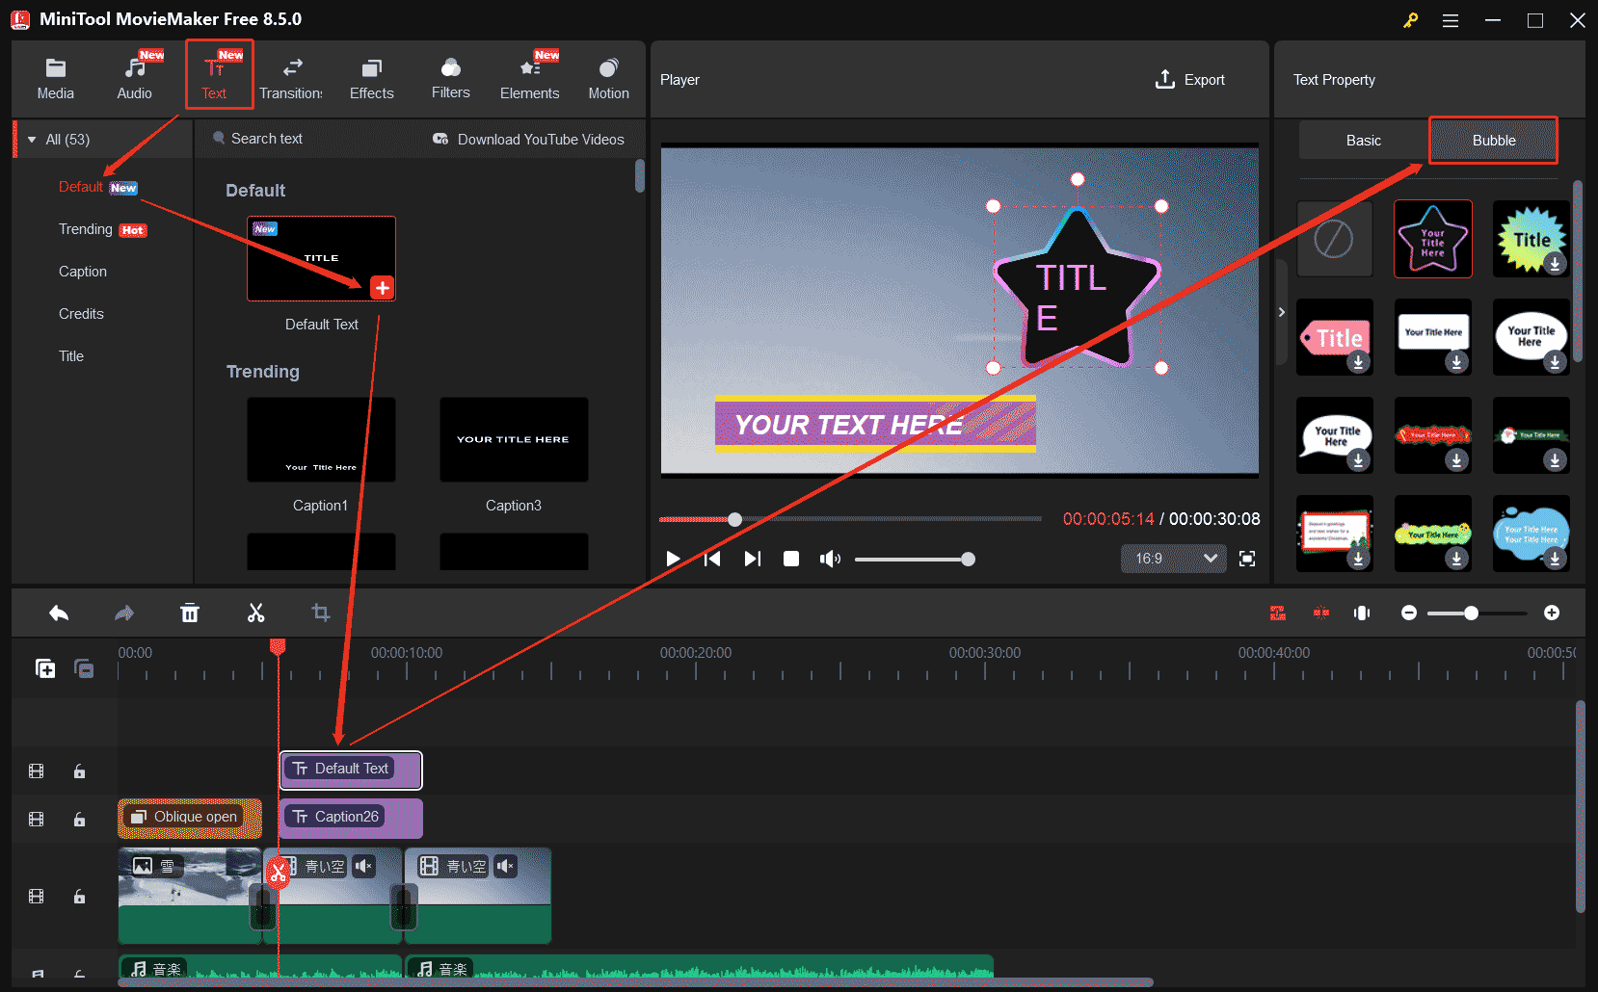Open the hamburger menu
The image size is (1598, 992).
1450,19
